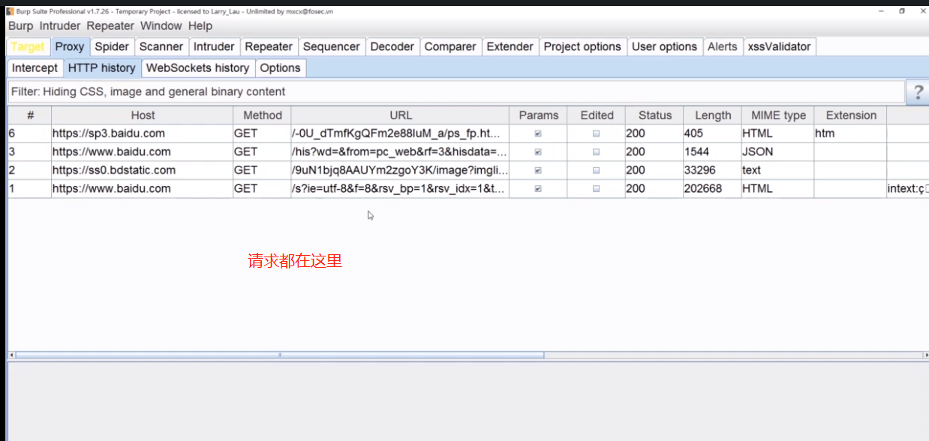Click the left arrow of horizontal scrollbar

coord(11,355)
